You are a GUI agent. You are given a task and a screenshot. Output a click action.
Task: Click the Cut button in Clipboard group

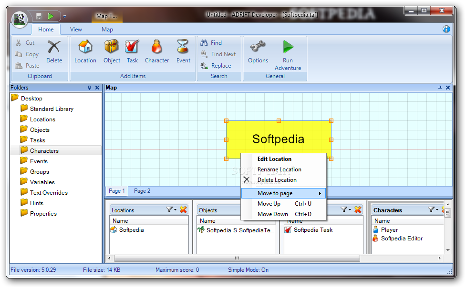26,43
